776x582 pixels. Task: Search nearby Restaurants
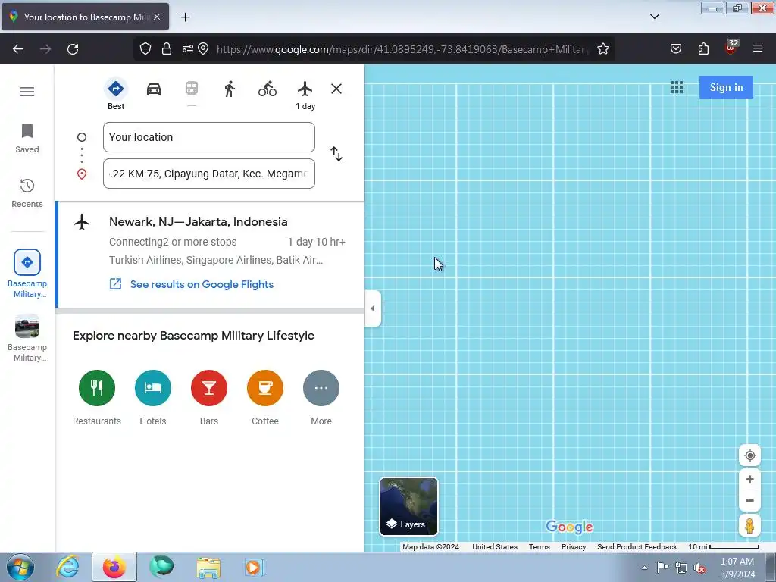point(97,398)
